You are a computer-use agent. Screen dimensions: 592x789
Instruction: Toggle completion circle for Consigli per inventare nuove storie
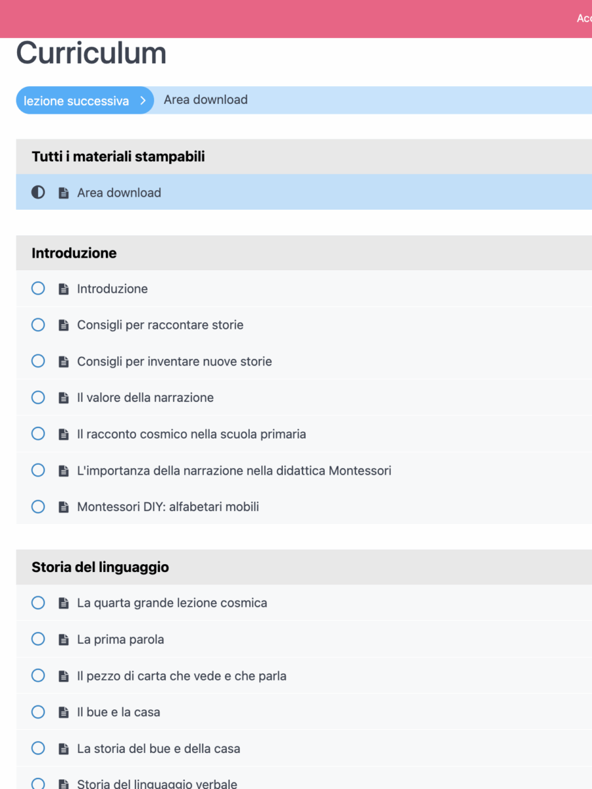(x=38, y=361)
